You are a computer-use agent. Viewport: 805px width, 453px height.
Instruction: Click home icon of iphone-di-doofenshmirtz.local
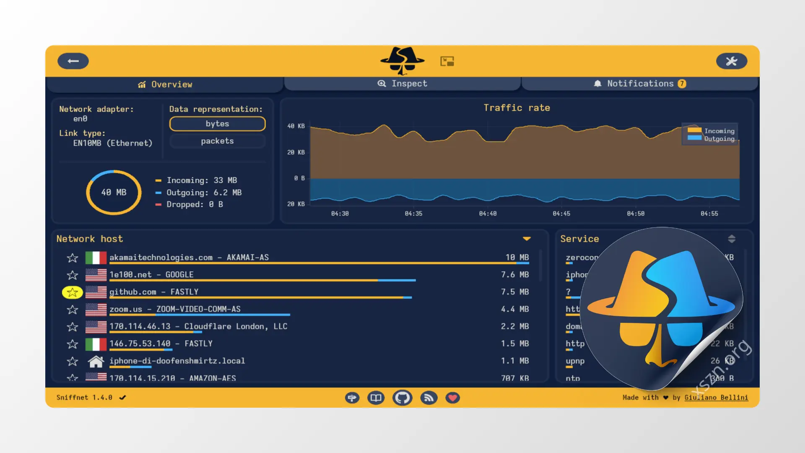click(96, 361)
